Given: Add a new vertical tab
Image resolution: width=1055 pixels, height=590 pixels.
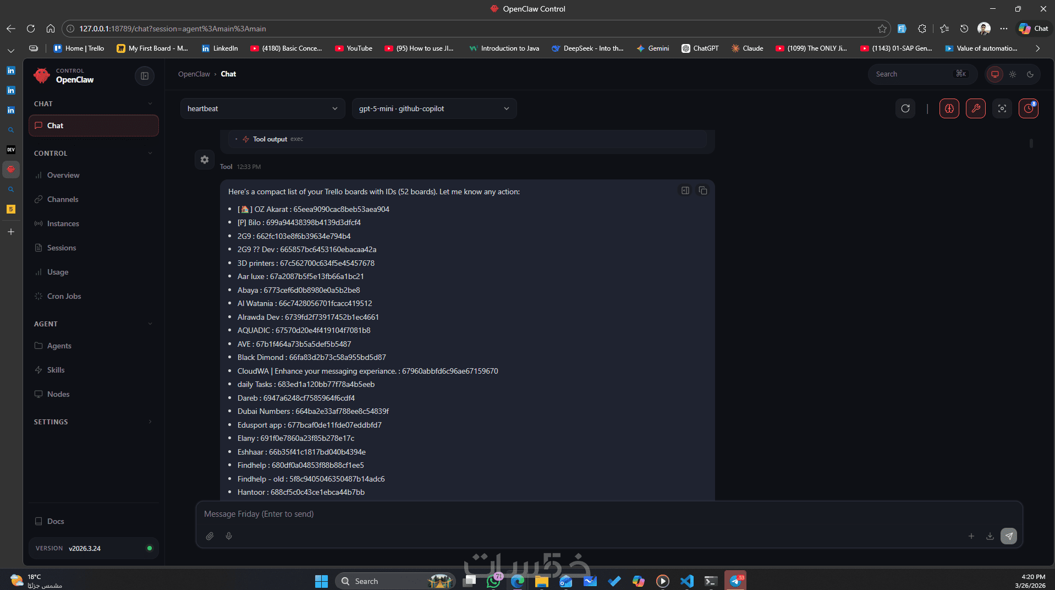Looking at the screenshot, I should point(11,232).
